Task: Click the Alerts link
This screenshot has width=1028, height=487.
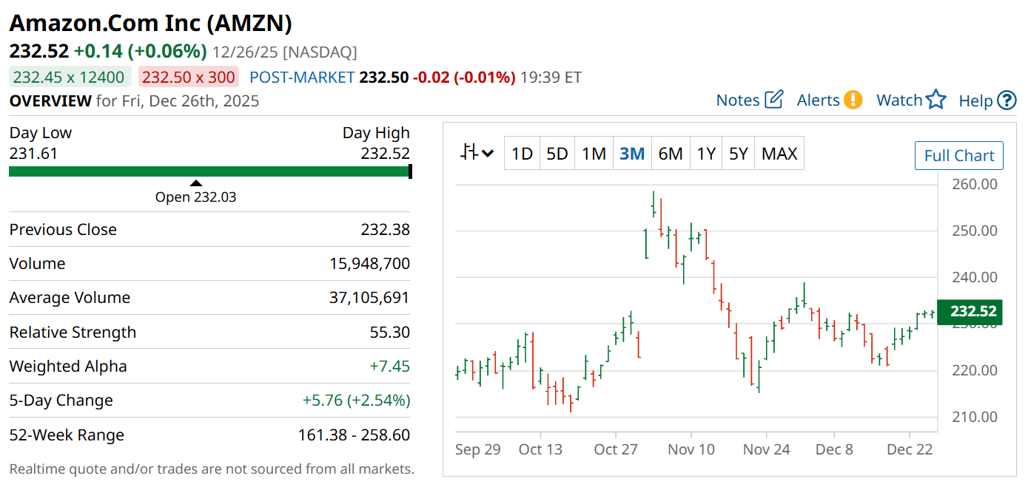Action: [819, 101]
